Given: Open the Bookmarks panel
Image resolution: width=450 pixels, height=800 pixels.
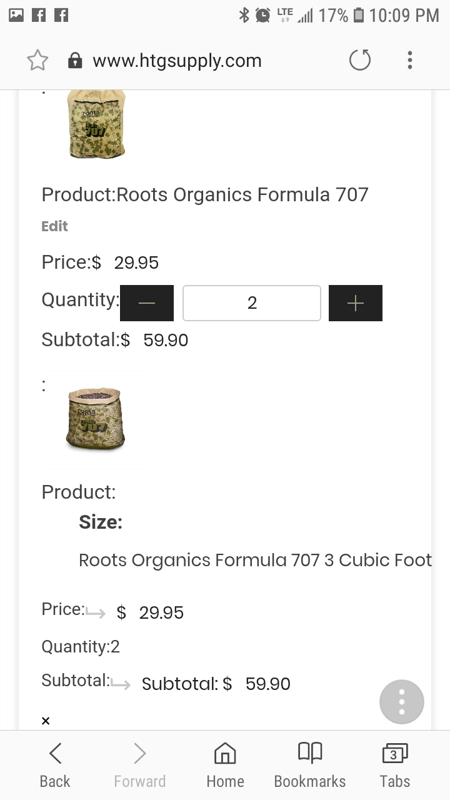Looking at the screenshot, I should (310, 765).
